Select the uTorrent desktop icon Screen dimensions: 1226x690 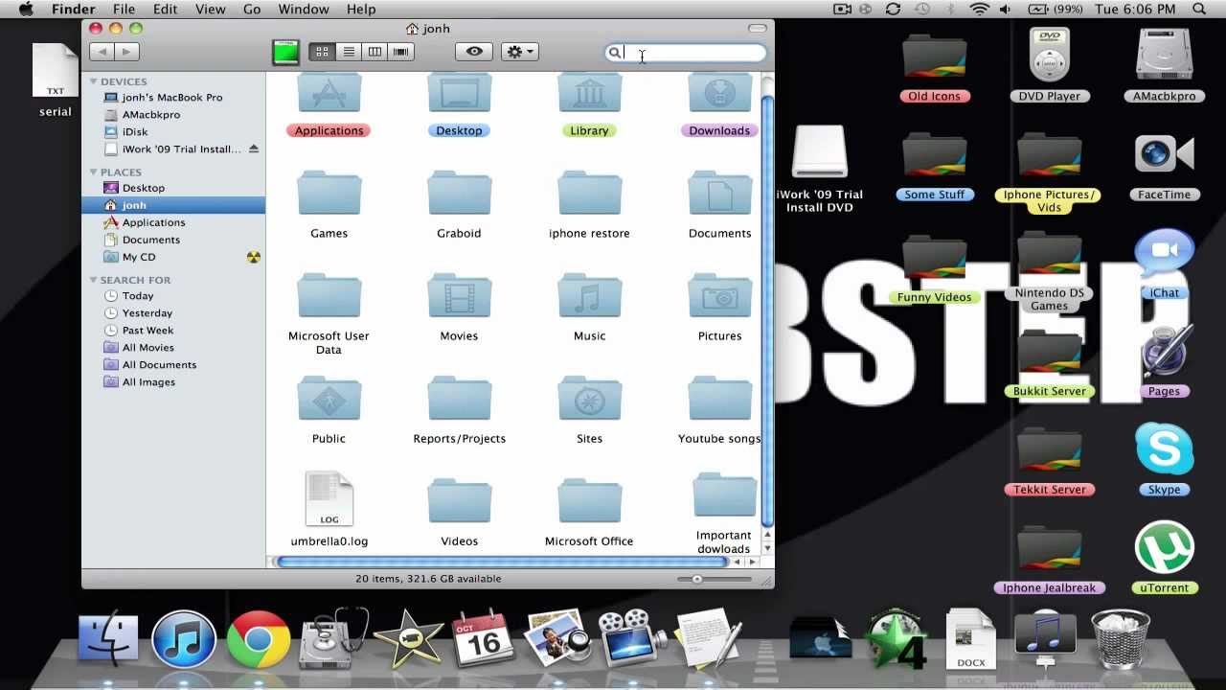tap(1164, 549)
